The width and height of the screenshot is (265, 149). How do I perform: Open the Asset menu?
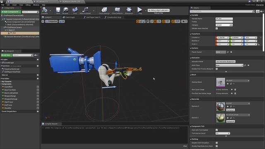tap(14, 5)
